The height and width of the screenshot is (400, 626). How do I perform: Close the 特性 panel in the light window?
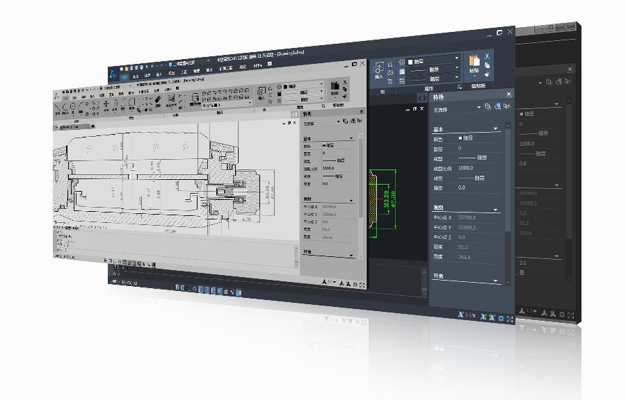[361, 112]
